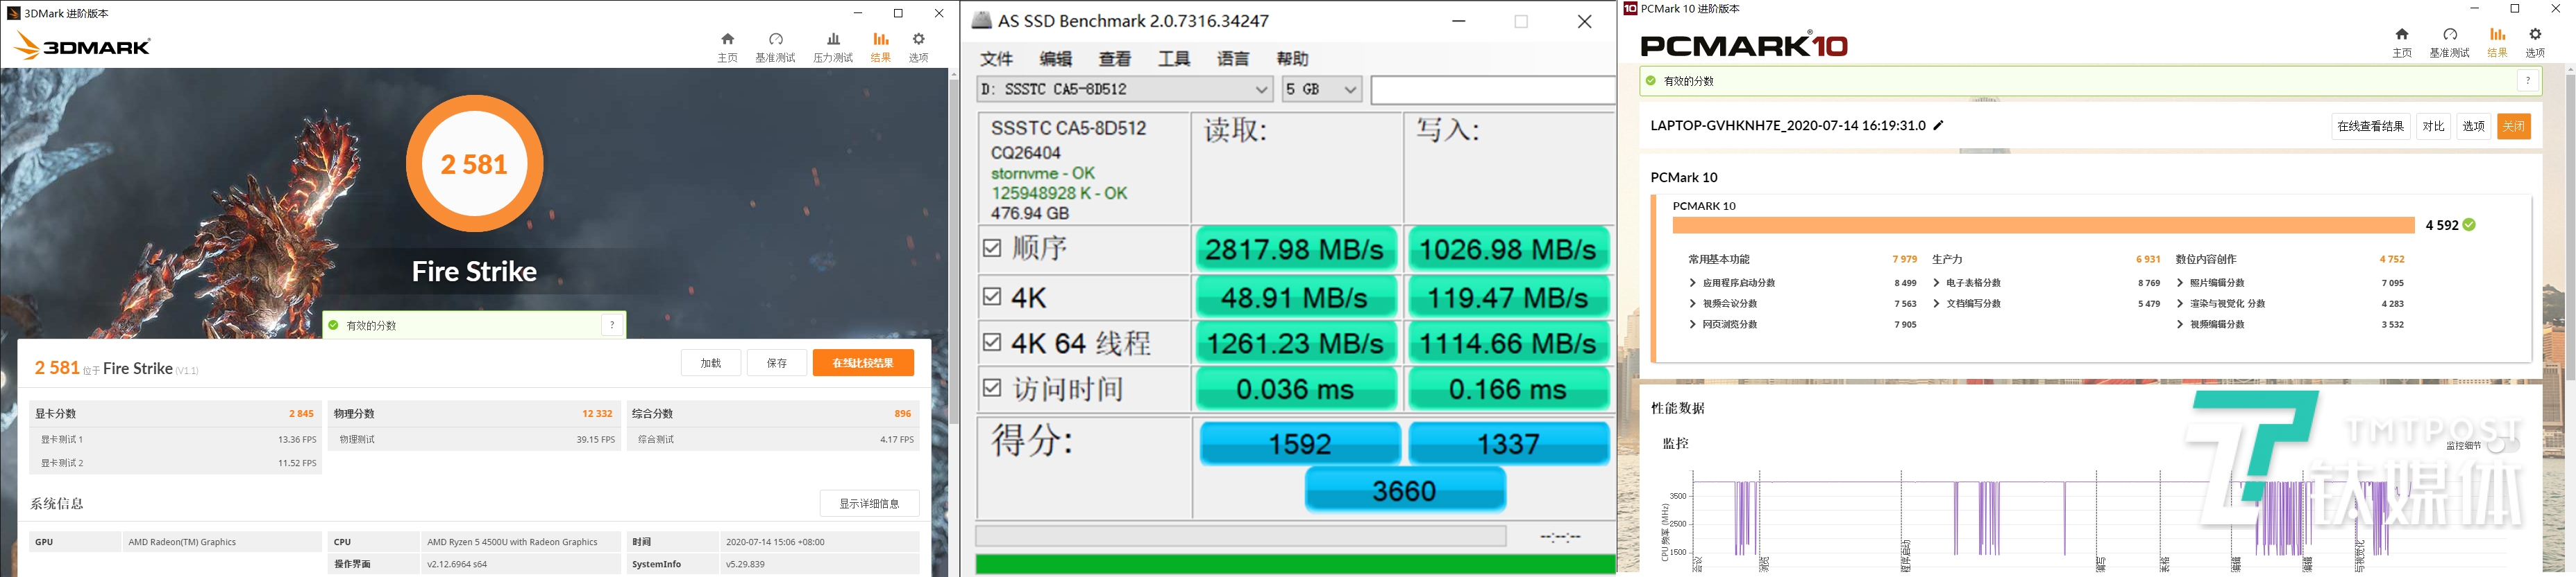Uncheck the 4K test checkbox
Screen dimensions: 2576x577
(x=992, y=296)
